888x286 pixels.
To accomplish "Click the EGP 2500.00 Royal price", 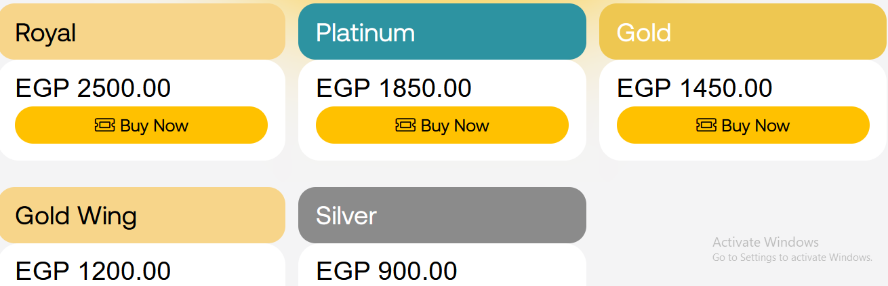I will tap(93, 89).
